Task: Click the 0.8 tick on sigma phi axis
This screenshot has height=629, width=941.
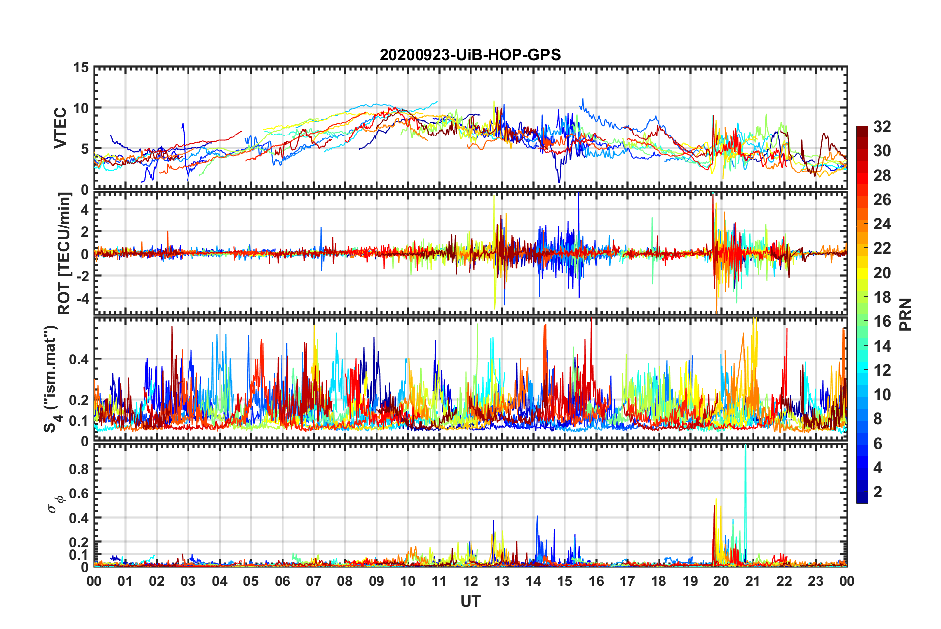Action: (79, 469)
